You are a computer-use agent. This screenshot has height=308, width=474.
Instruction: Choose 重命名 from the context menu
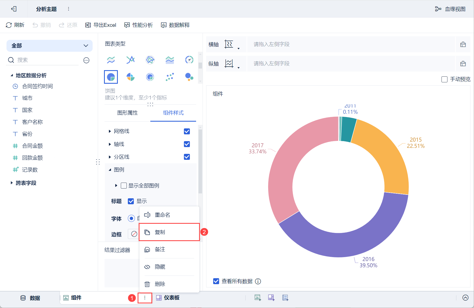(169, 215)
